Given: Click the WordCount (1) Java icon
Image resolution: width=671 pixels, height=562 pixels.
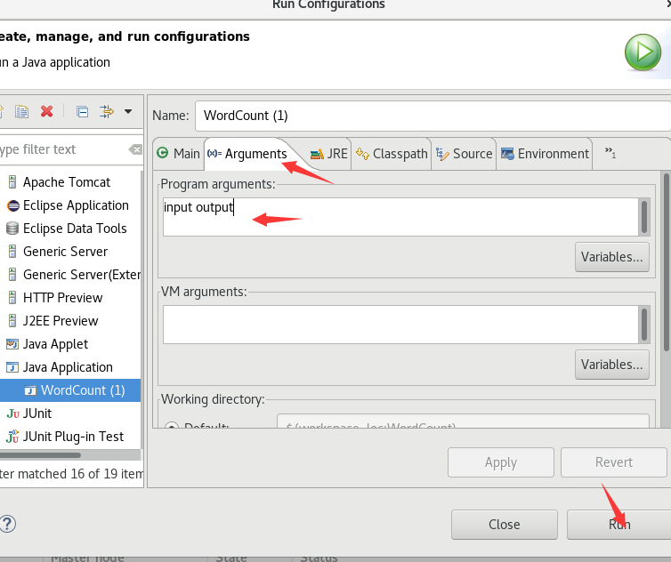Looking at the screenshot, I should tap(30, 390).
